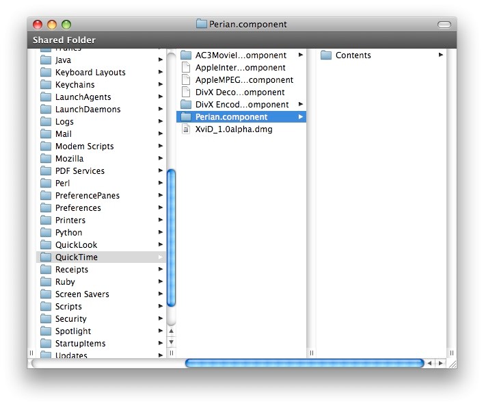Image resolution: width=484 pixels, height=406 pixels.
Task: Click the Spotlight folder icon
Action: pos(46,331)
